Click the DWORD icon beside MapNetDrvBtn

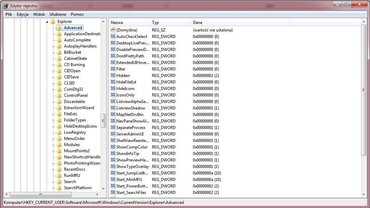[x=113, y=114]
